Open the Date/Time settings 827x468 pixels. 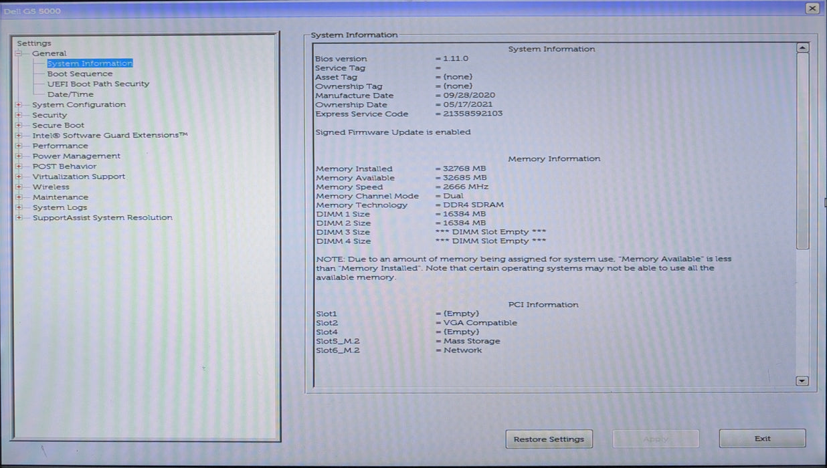[x=70, y=94]
